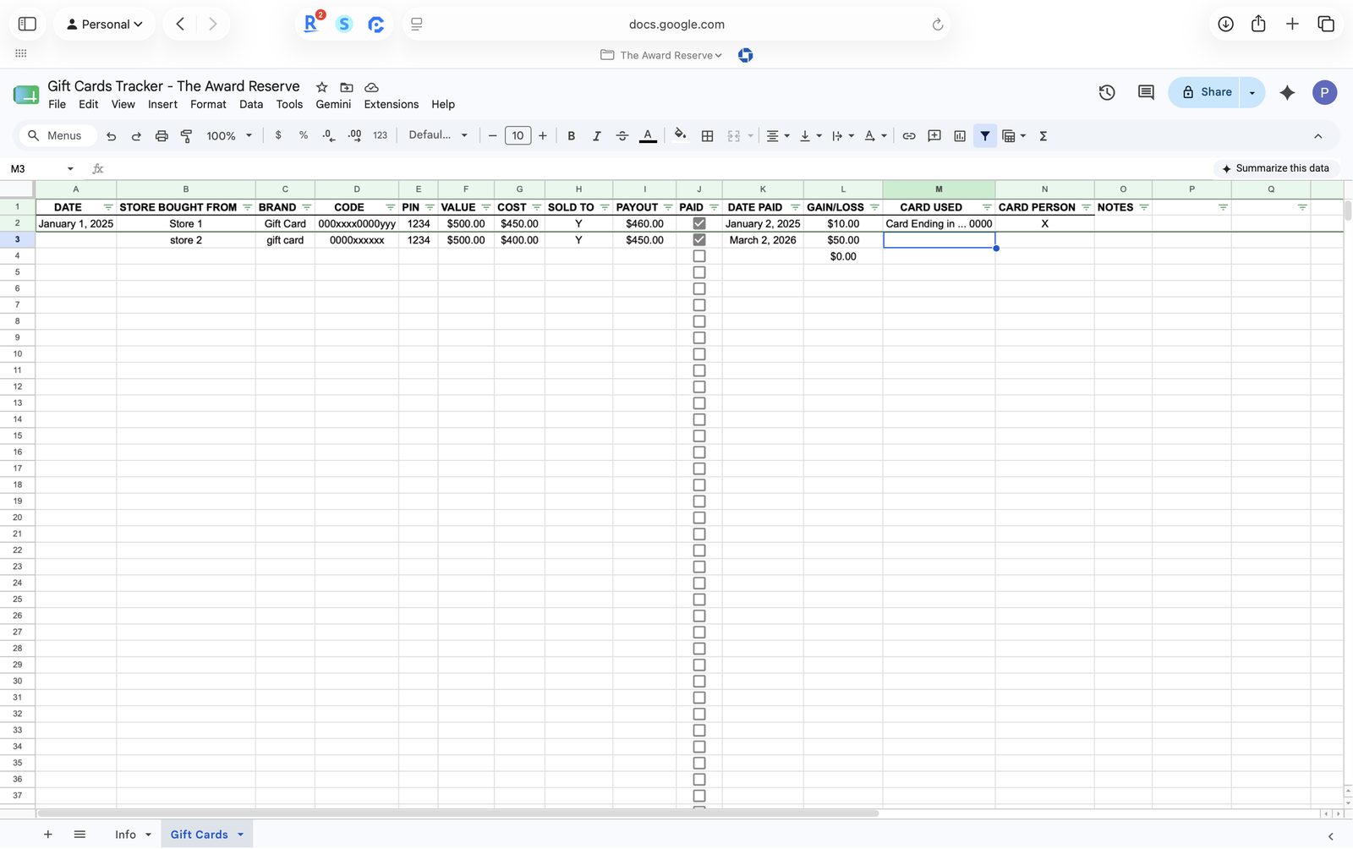Click the Share button
This screenshot has height=849, width=1353.
click(x=1206, y=92)
